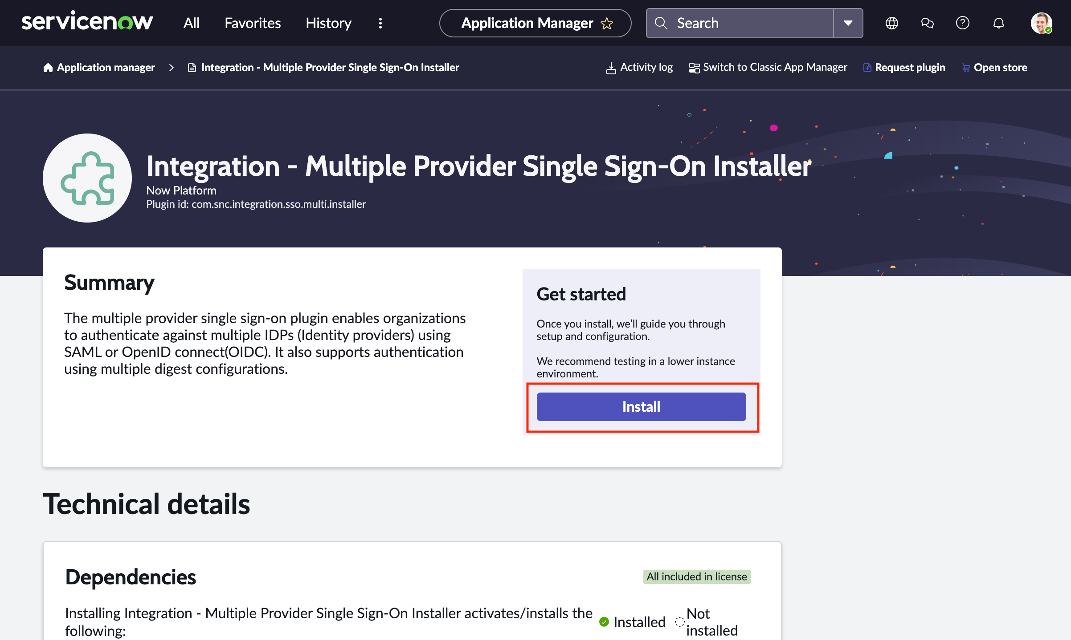Switch to Classic App Manager

(x=775, y=67)
